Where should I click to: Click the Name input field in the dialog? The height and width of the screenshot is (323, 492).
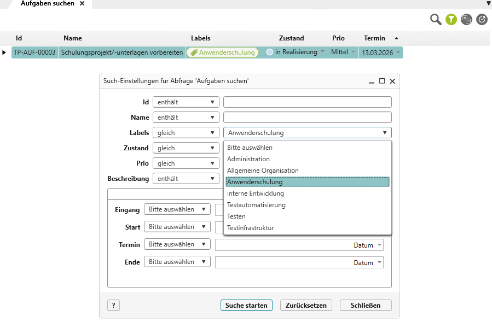point(306,117)
